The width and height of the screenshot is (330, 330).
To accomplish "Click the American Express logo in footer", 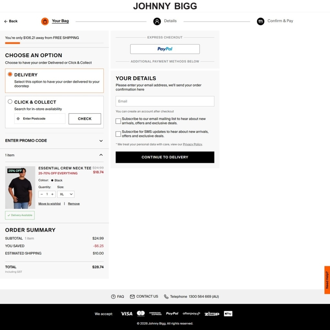I will [155, 314].
